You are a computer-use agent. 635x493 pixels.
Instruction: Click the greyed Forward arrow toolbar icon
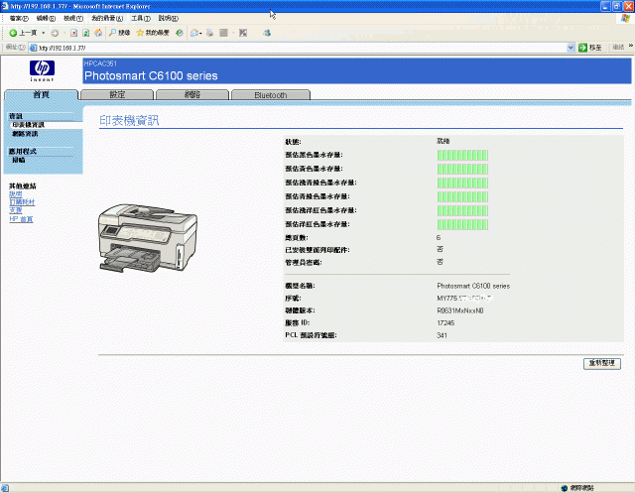pyautogui.click(x=55, y=33)
